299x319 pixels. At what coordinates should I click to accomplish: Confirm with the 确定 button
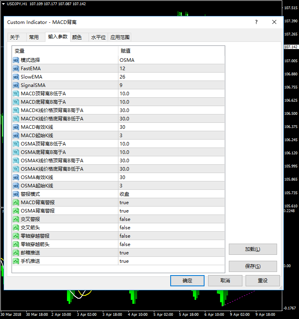tap(187, 281)
